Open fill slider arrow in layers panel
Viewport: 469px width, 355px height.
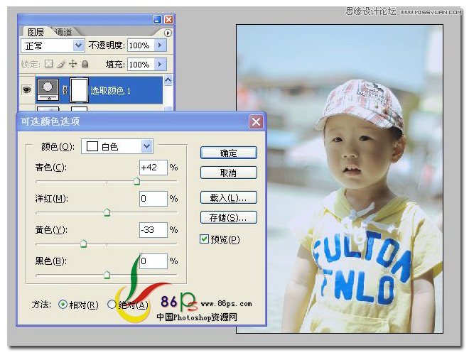point(160,64)
